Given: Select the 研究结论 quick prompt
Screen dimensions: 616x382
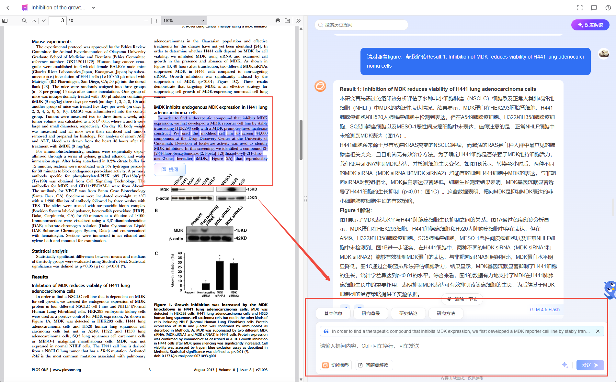Looking at the screenshot, I should click(x=408, y=313).
